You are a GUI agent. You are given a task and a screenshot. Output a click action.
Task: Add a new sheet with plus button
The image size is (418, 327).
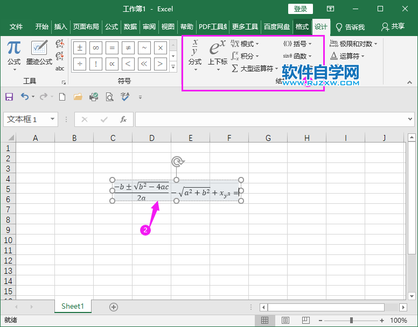pyautogui.click(x=114, y=307)
